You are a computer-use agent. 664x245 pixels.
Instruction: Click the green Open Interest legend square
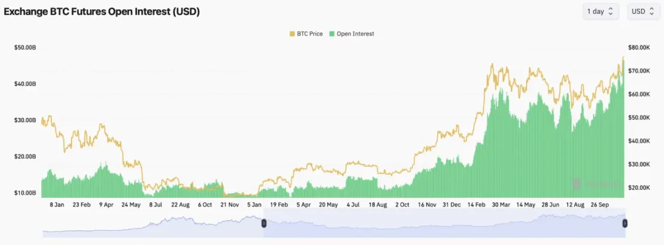pos(332,34)
